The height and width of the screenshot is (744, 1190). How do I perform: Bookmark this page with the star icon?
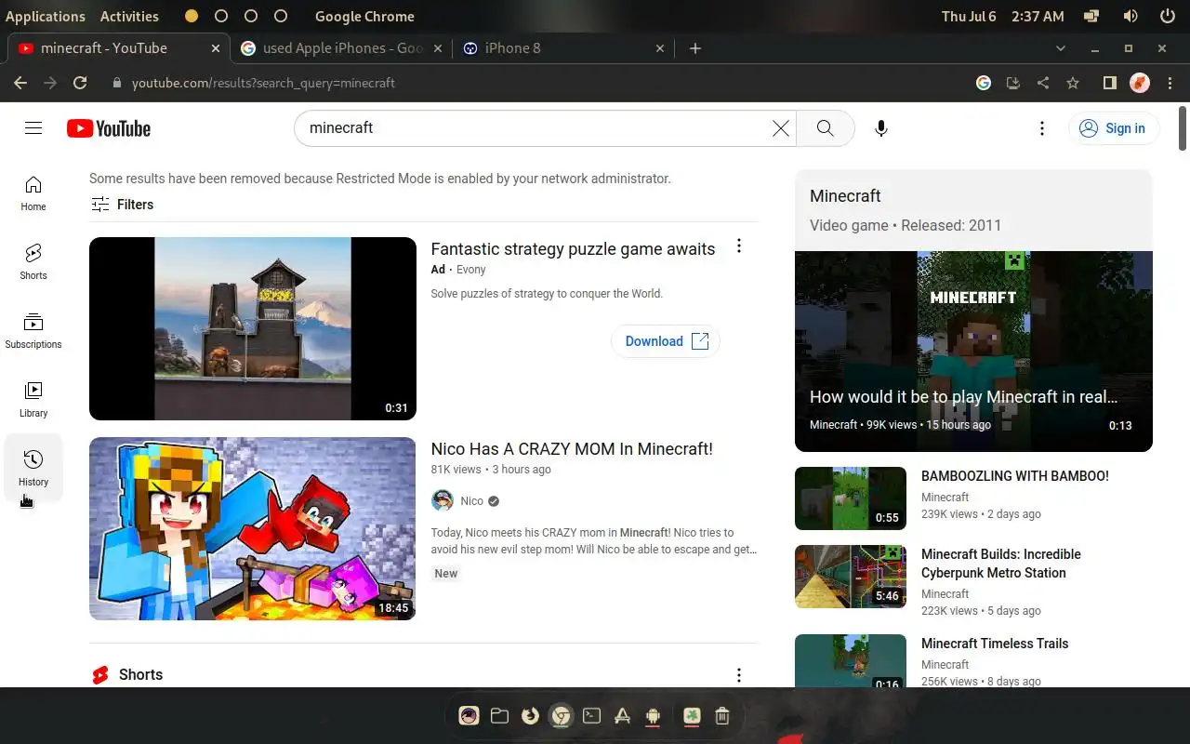(1073, 83)
